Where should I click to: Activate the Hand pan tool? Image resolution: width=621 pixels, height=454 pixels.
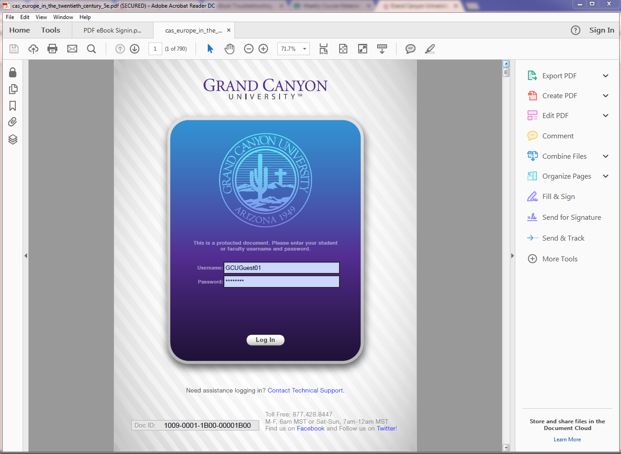tap(229, 49)
